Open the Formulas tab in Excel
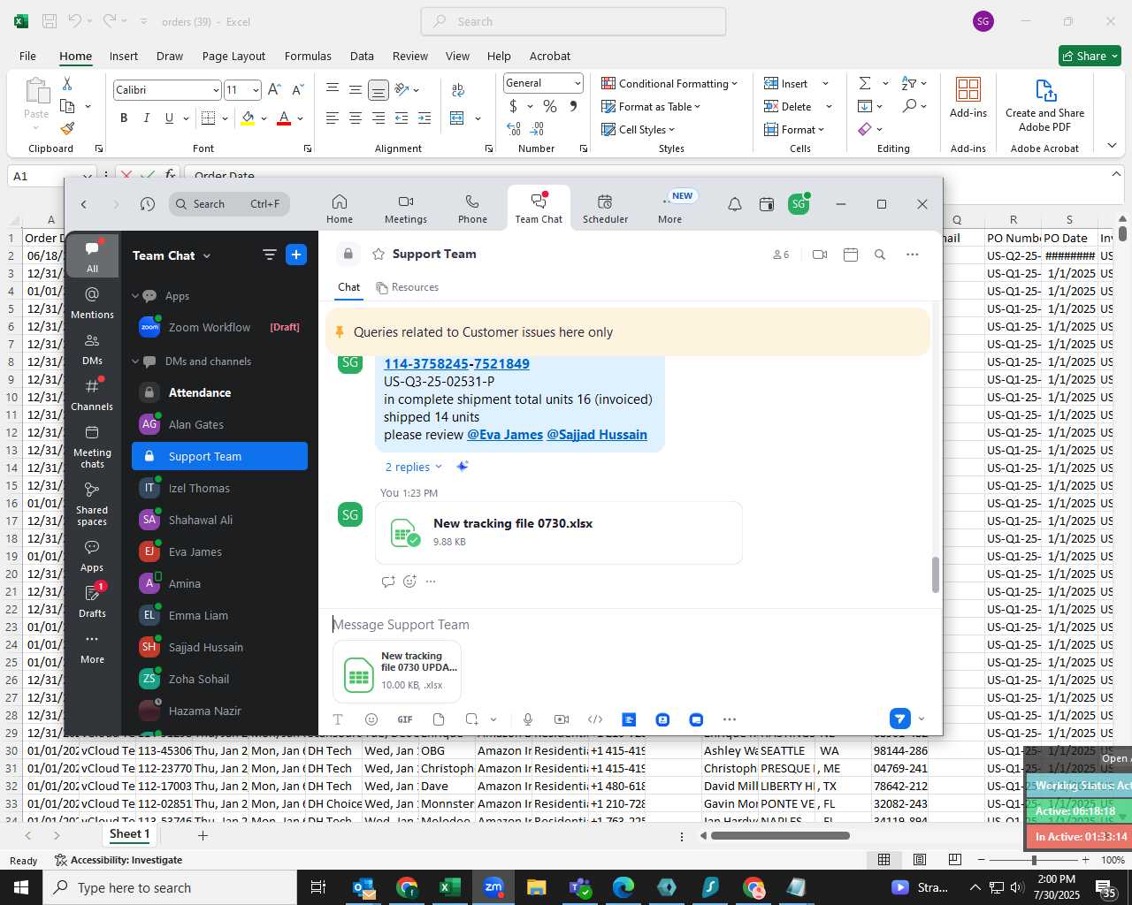The height and width of the screenshot is (905, 1132). pyautogui.click(x=308, y=56)
